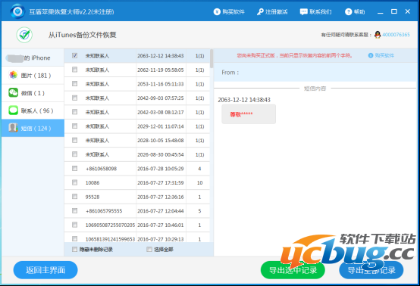Click the 注册激活 title bar menu item

pos(272,12)
